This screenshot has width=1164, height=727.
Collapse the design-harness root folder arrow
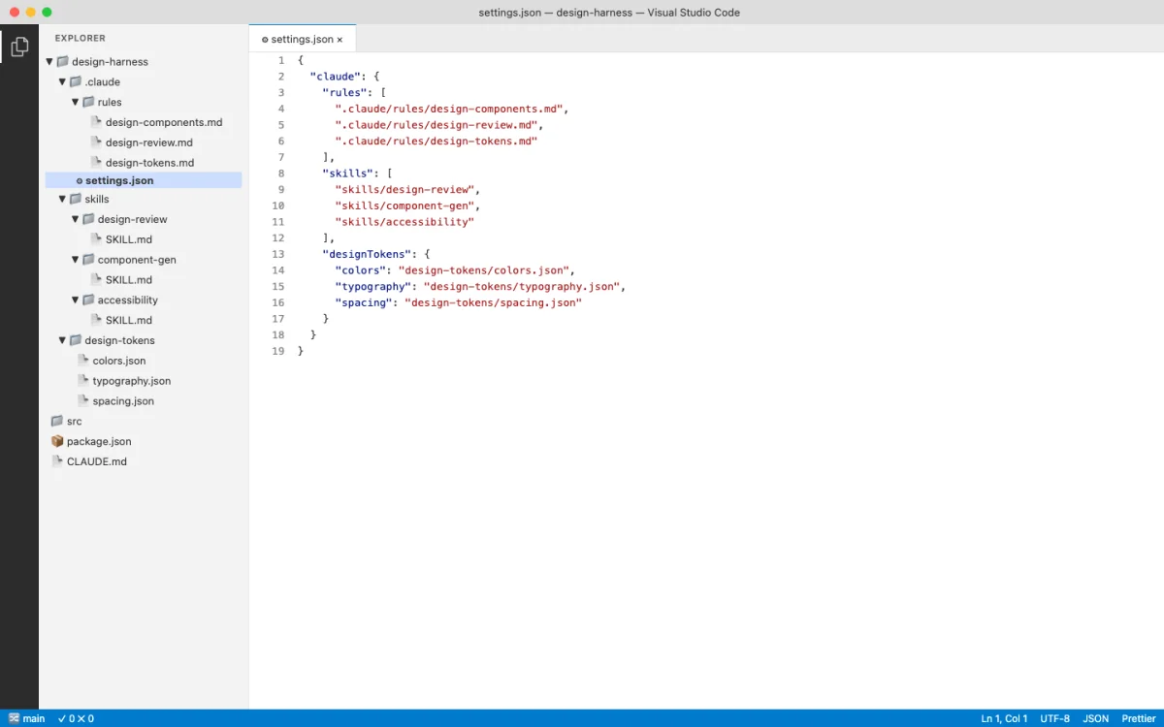(49, 62)
